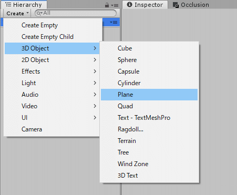Select Text - TextMeshPro option
The height and width of the screenshot is (195, 237).
coord(149,118)
